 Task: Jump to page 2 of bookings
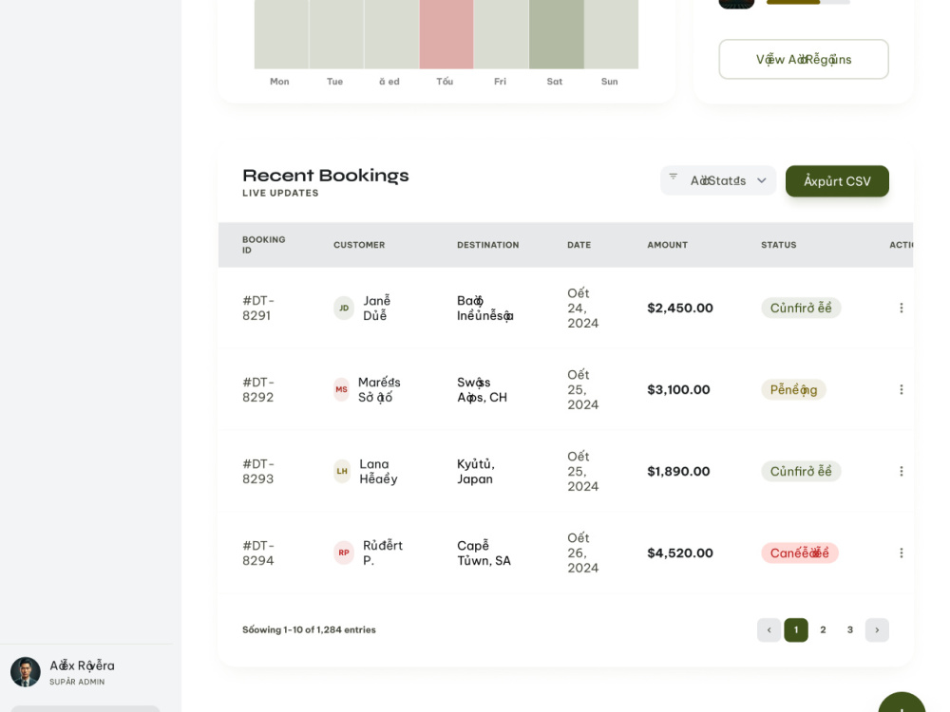pyautogui.click(x=823, y=629)
